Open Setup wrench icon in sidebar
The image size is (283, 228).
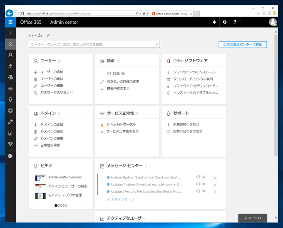[x=10, y=122]
